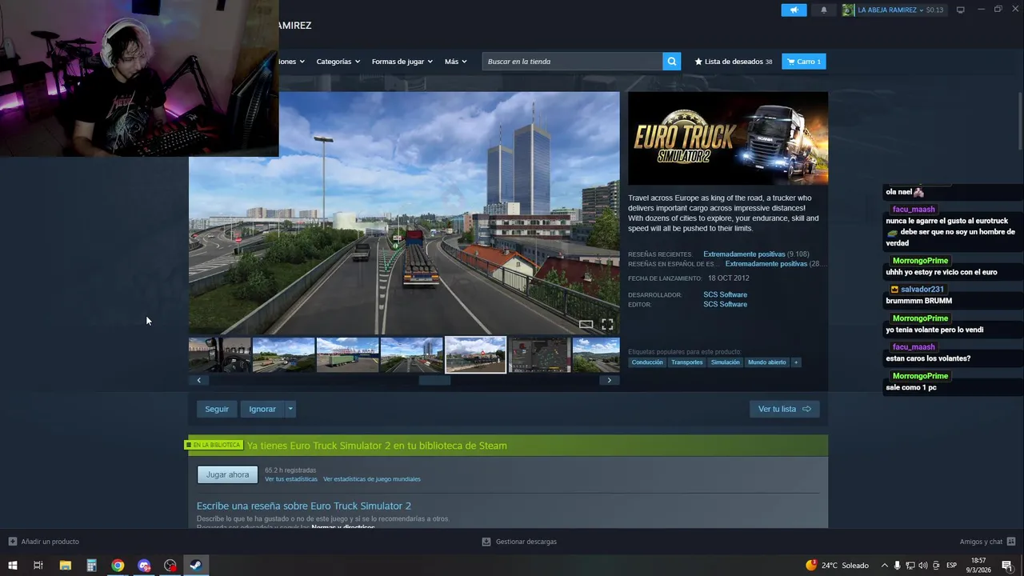The width and height of the screenshot is (1024, 576).
Task: Open the screenshot in fullscreen
Action: pos(607,324)
